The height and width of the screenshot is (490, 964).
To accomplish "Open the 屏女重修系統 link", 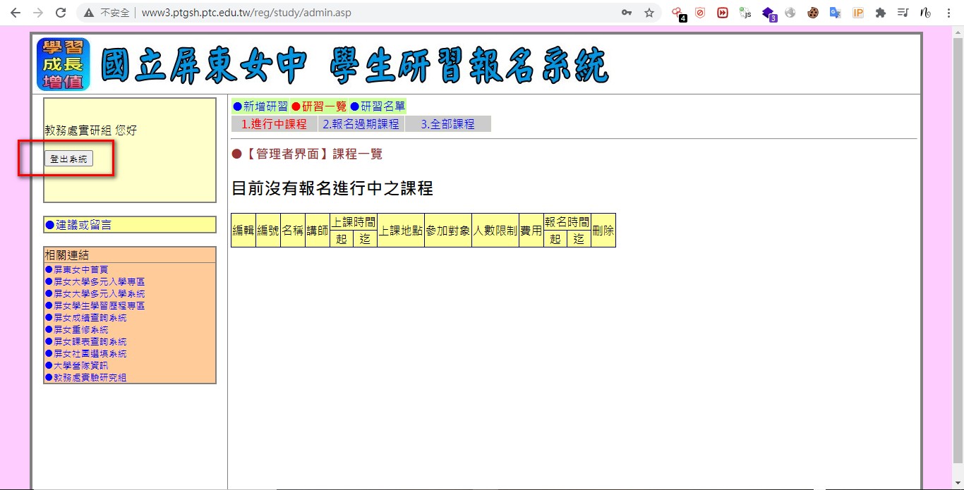I will click(76, 329).
